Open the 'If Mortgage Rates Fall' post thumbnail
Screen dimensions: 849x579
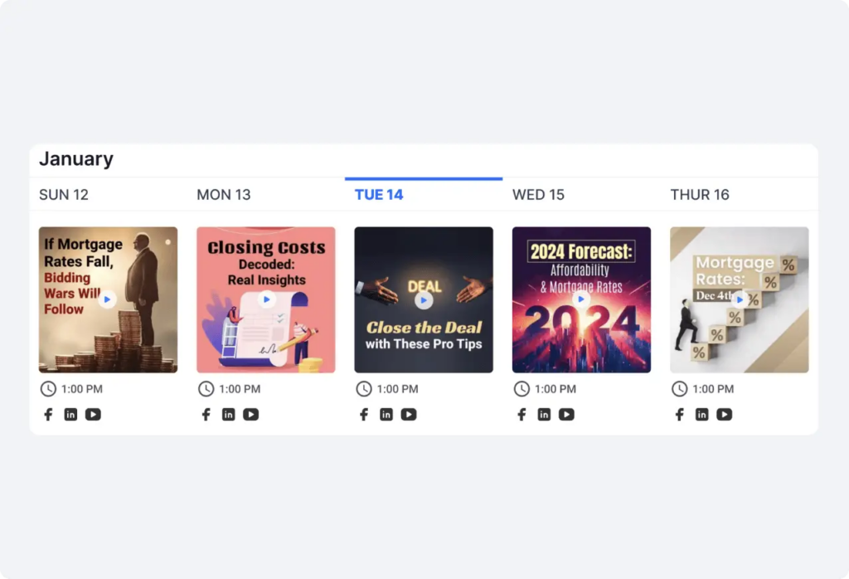coord(108,299)
